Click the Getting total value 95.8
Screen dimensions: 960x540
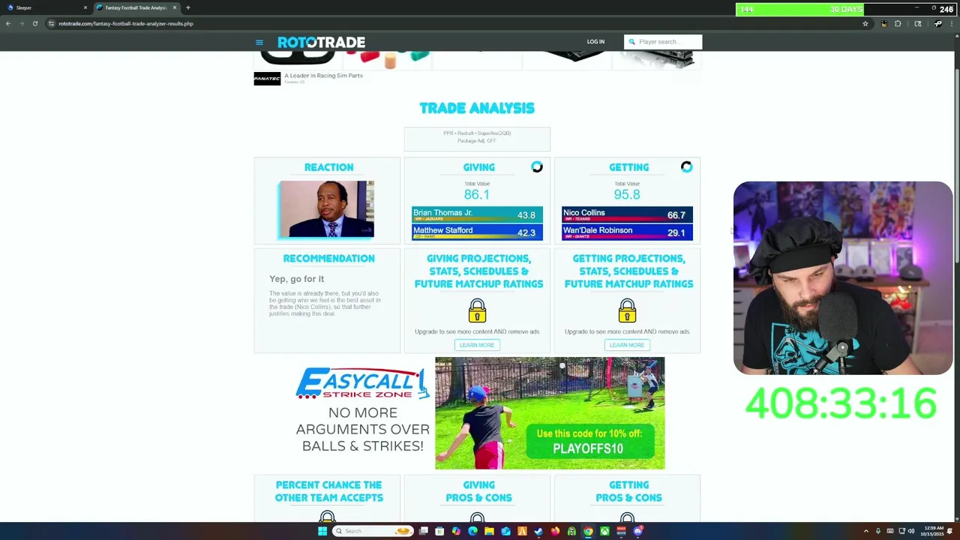coord(627,194)
